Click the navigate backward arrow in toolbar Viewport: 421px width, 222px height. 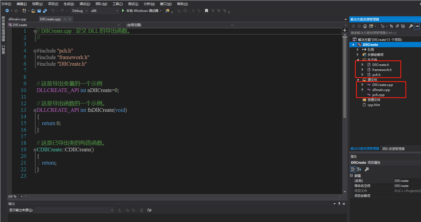(x=7, y=11)
